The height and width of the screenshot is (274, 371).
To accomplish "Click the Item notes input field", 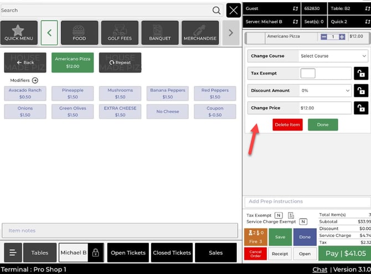I will (120, 230).
